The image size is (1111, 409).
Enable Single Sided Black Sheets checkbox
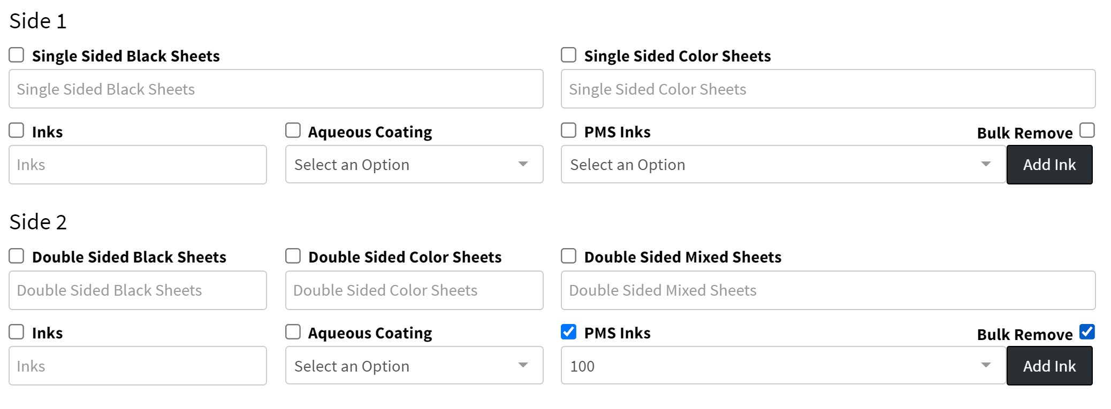pos(17,55)
